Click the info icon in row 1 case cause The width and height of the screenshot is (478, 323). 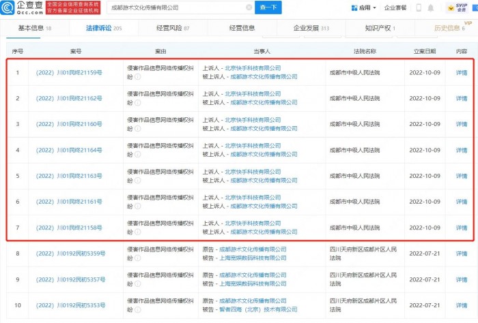(x=138, y=77)
